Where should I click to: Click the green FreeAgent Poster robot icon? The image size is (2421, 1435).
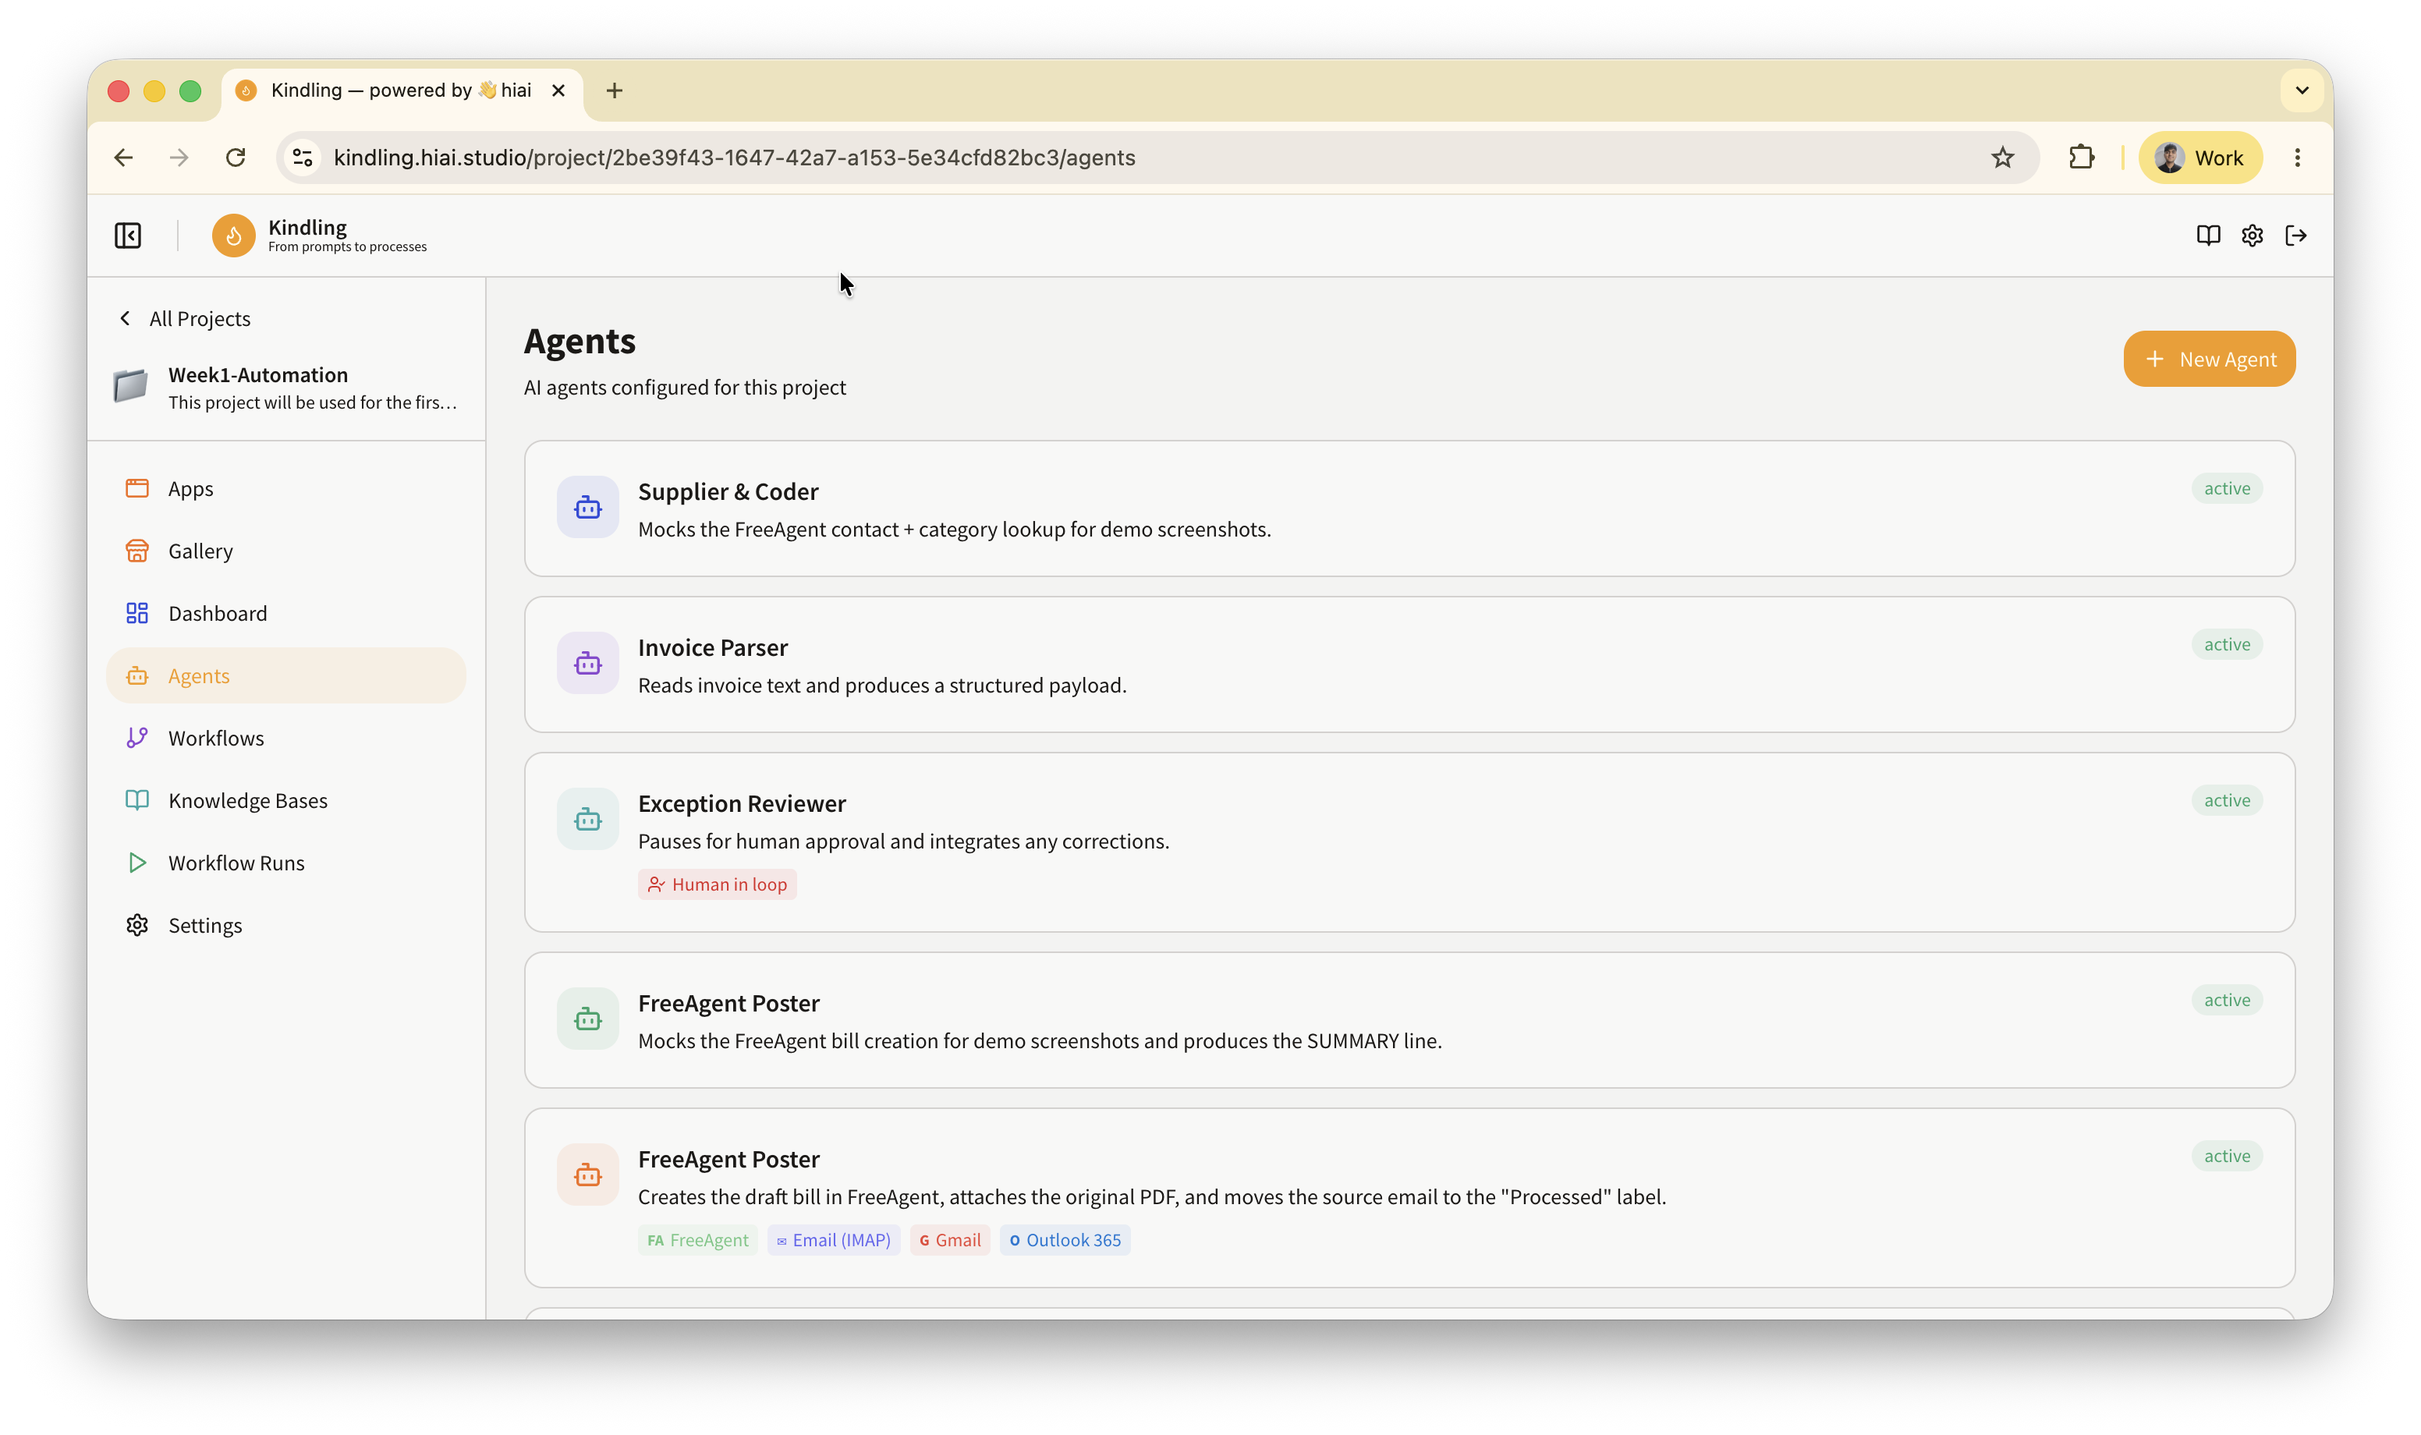click(588, 1019)
